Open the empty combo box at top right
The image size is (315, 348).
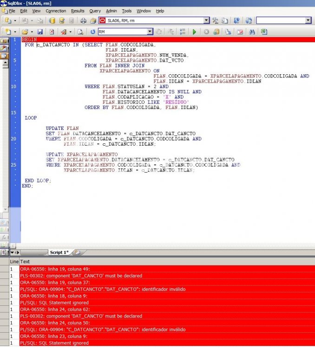308,20
